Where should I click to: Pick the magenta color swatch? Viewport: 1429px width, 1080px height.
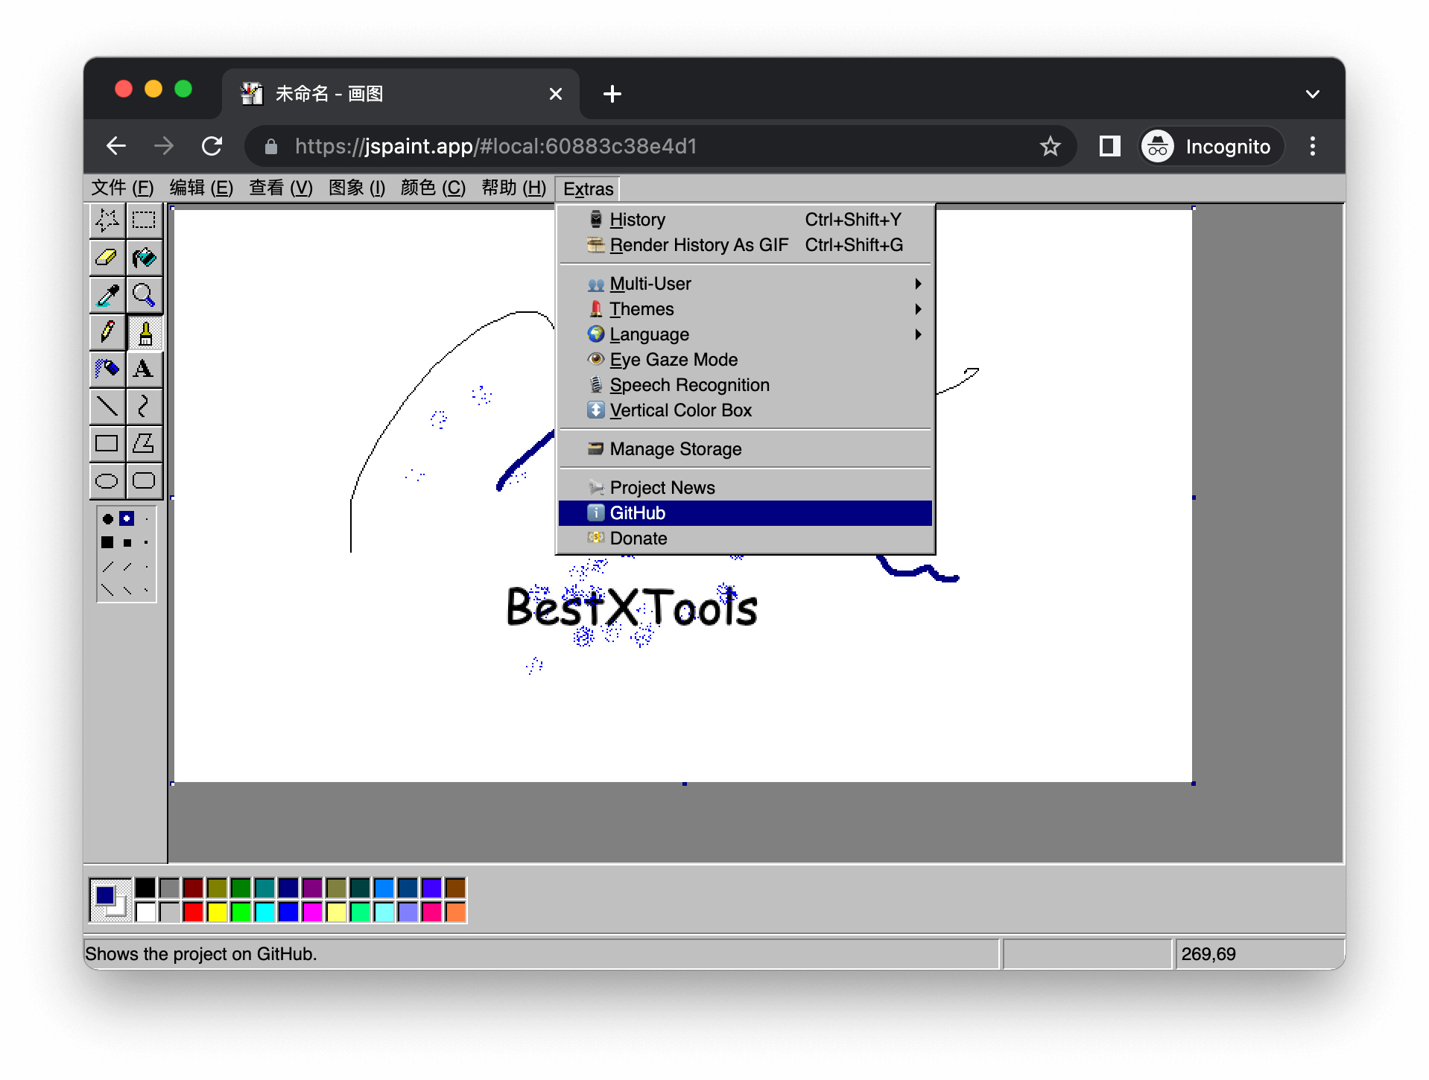pyautogui.click(x=313, y=912)
